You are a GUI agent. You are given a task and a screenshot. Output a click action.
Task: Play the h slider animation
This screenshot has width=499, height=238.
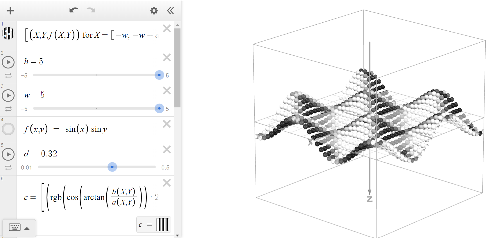(x=8, y=62)
